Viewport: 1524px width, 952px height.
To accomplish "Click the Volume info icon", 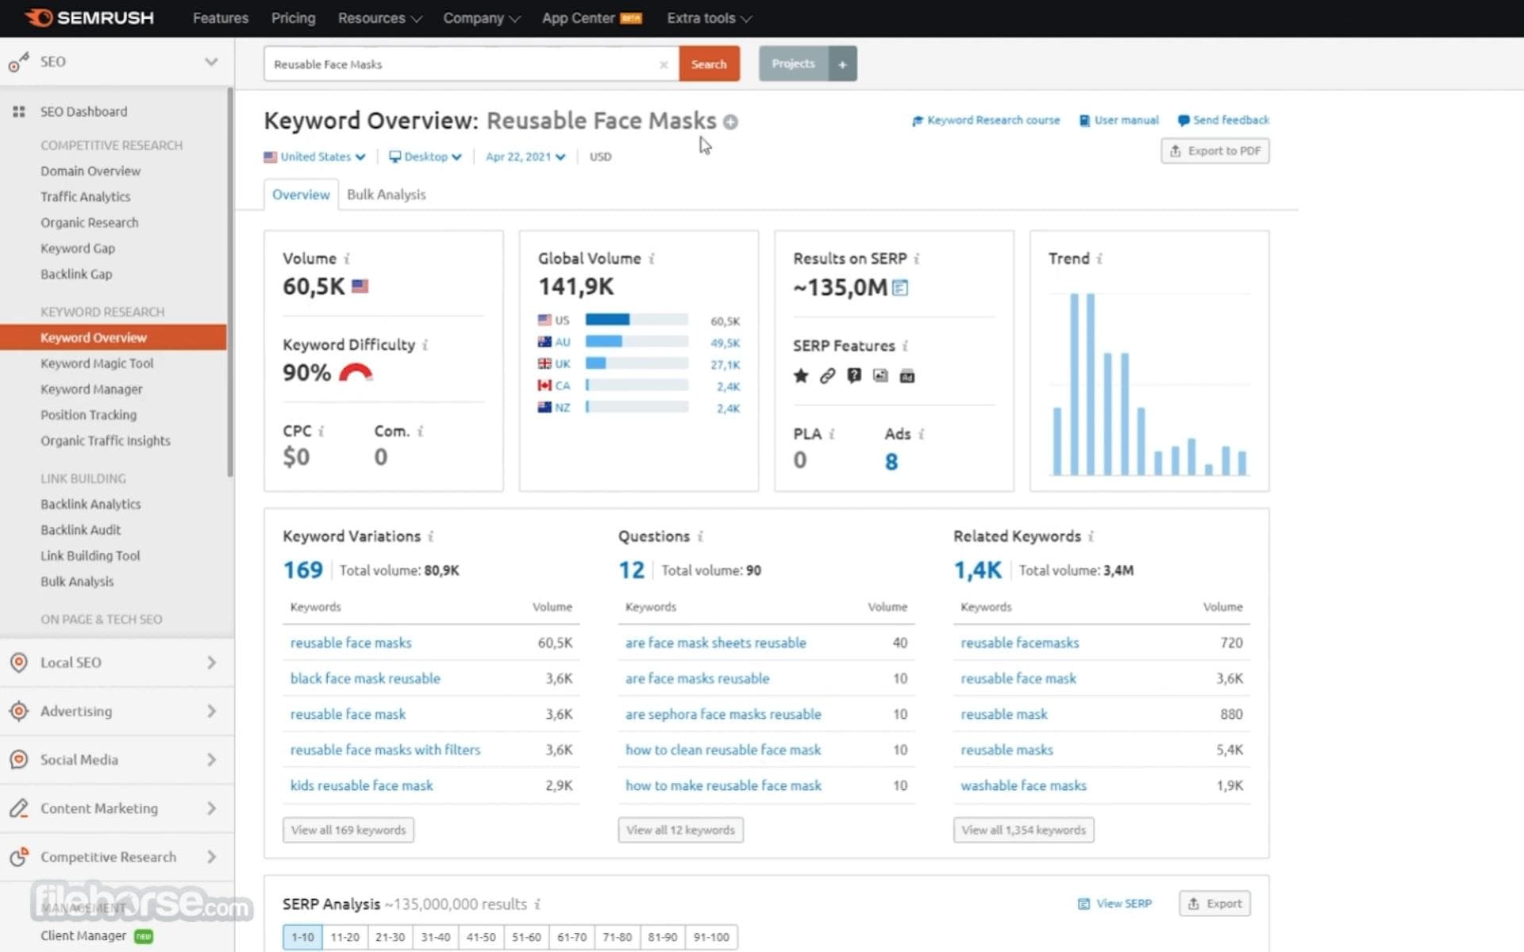I will click(347, 259).
